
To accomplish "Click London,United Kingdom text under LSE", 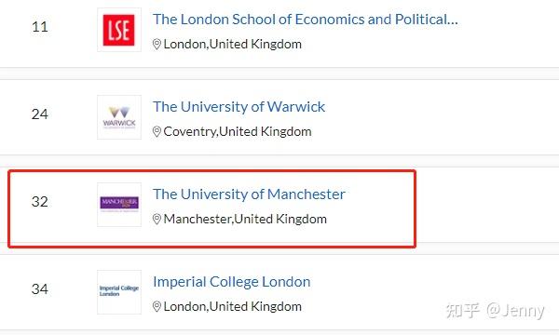I will [x=232, y=44].
